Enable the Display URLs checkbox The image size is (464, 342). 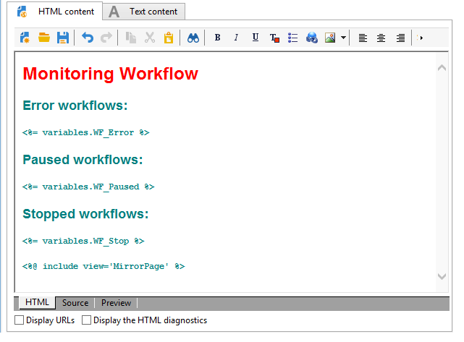click(x=20, y=320)
